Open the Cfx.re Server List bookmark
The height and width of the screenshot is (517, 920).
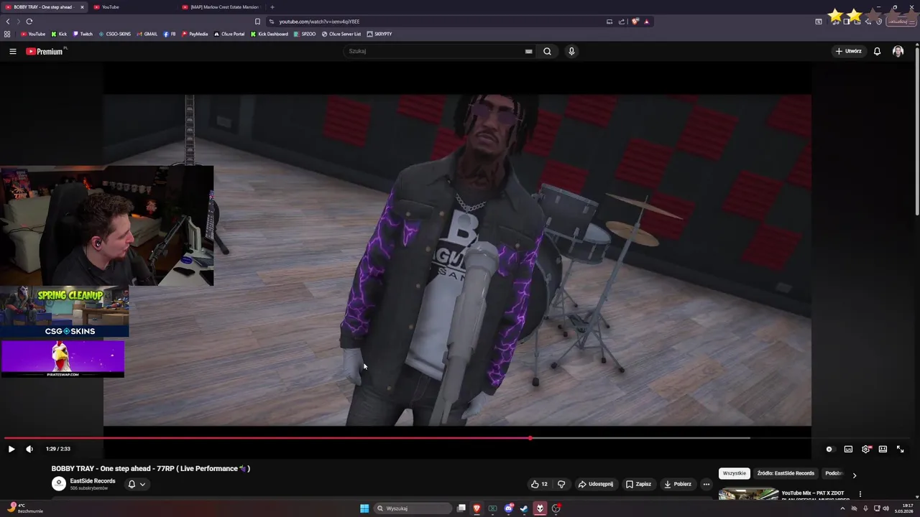[x=341, y=34]
